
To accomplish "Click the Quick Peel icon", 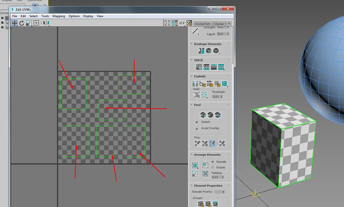I will [x=203, y=115].
